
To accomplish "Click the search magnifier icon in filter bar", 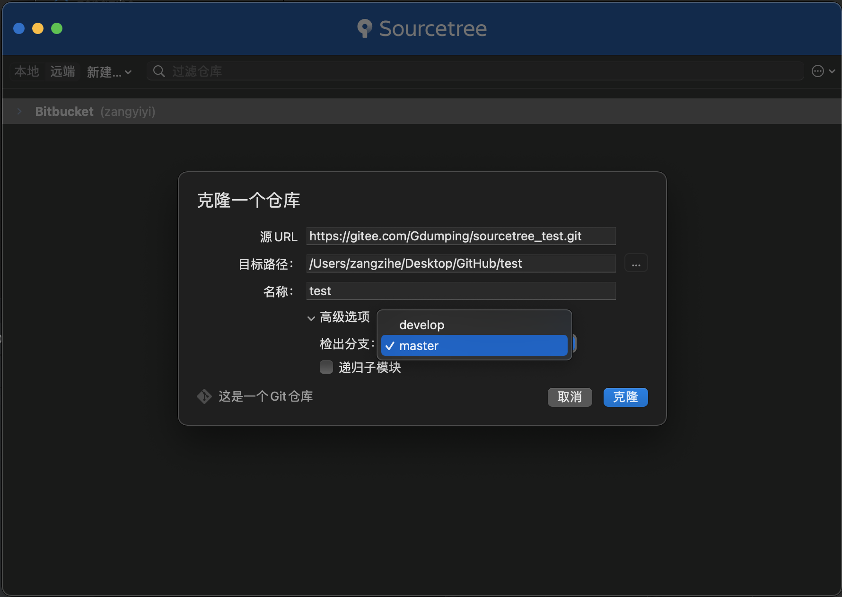I will point(159,71).
